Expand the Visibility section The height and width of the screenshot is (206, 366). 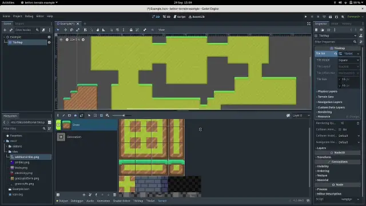point(323,167)
